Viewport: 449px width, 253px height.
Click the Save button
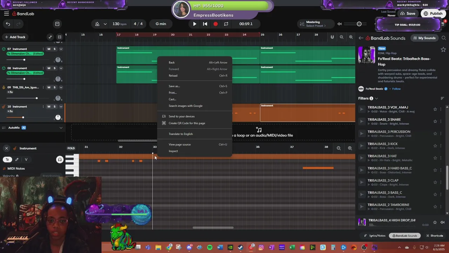[x=408, y=14]
